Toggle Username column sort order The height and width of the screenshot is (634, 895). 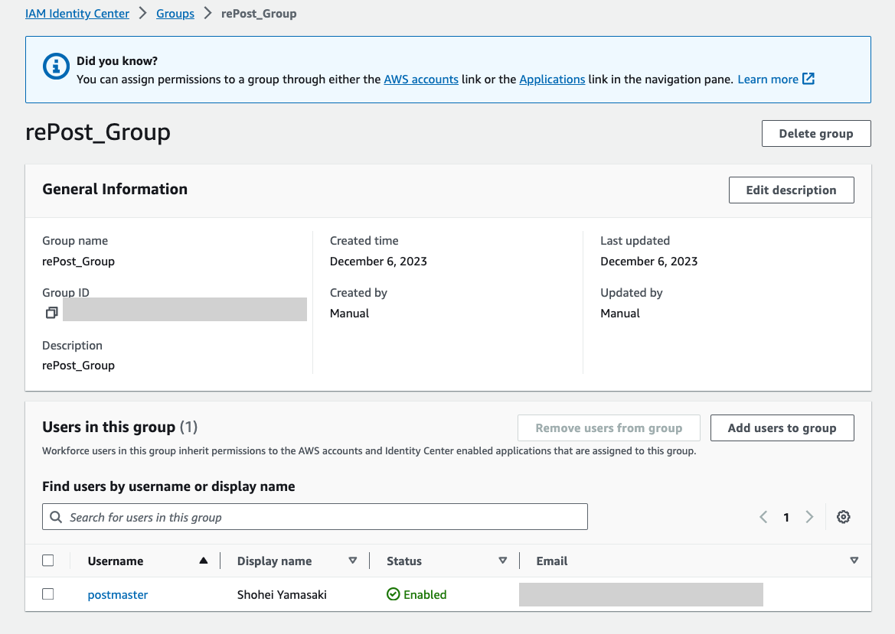pos(203,560)
